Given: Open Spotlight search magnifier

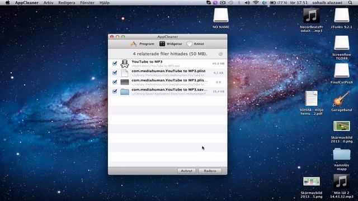Looking at the screenshot, I should coord(350,3).
